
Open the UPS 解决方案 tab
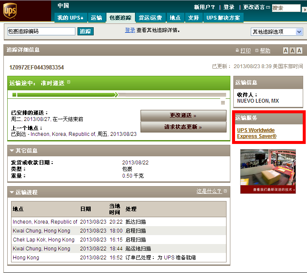(223, 18)
